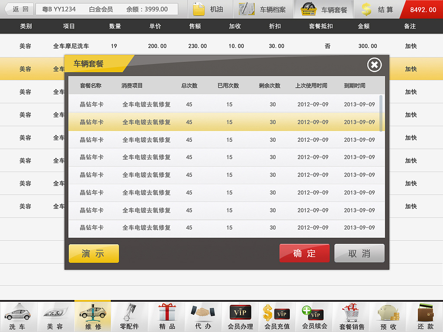Click the 余额：3999.00 balance text

(x=147, y=10)
